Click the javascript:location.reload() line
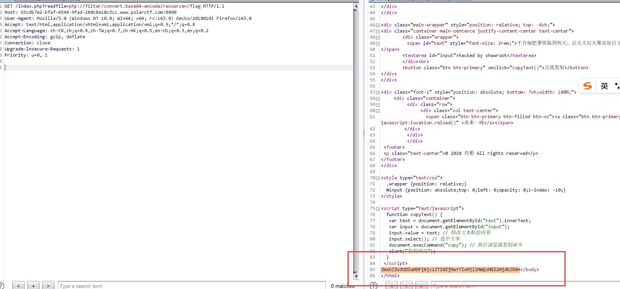This screenshot has width=620, height=289. (x=447, y=123)
